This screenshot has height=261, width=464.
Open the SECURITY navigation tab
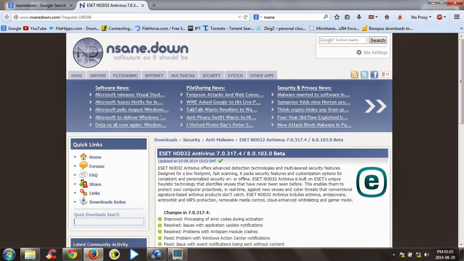tap(211, 75)
